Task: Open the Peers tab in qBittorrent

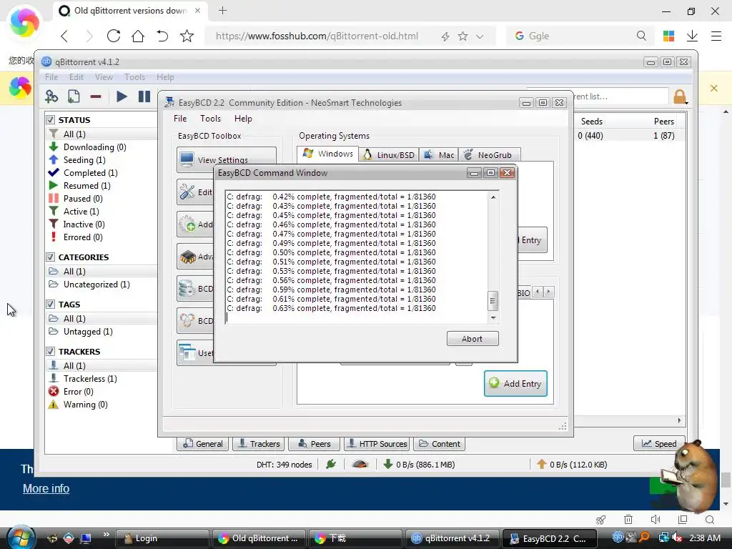Action: point(315,443)
